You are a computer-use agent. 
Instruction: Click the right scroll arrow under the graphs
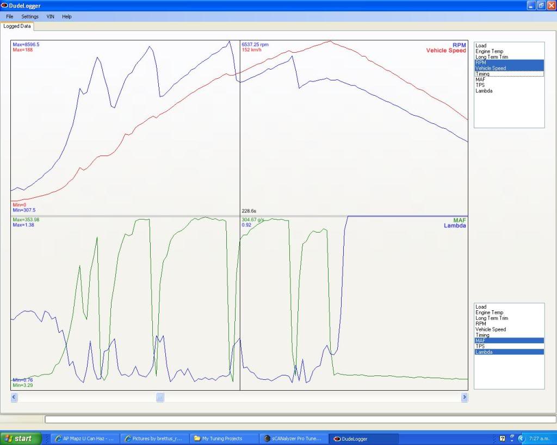(x=465, y=397)
